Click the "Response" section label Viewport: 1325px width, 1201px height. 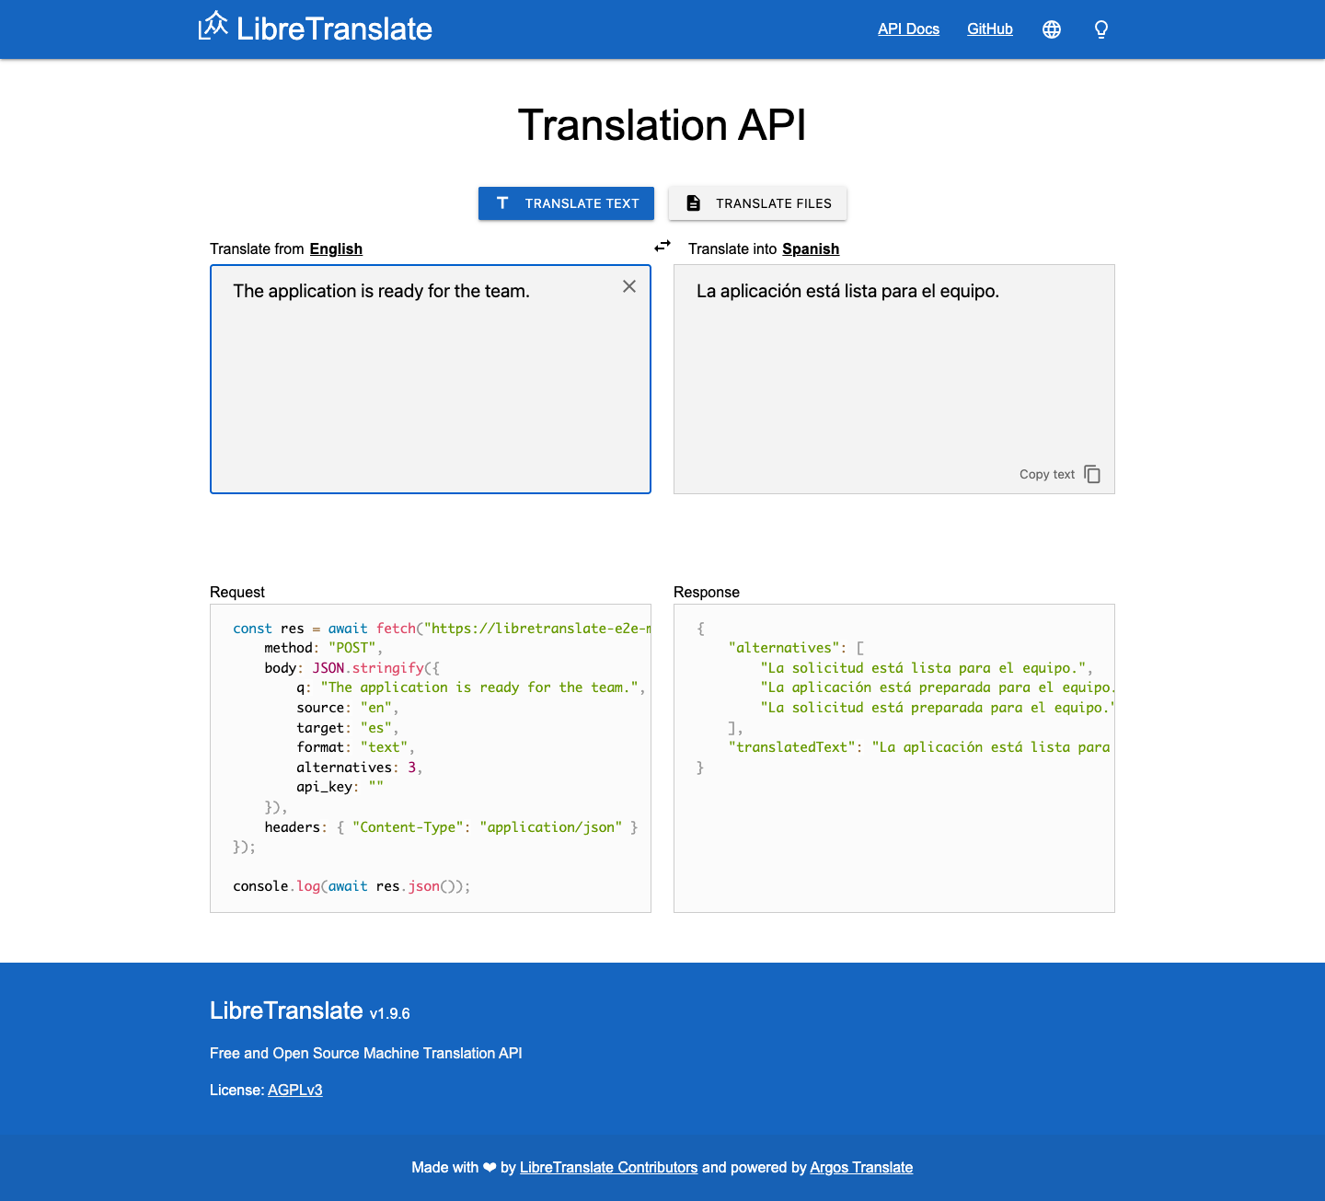point(707,592)
